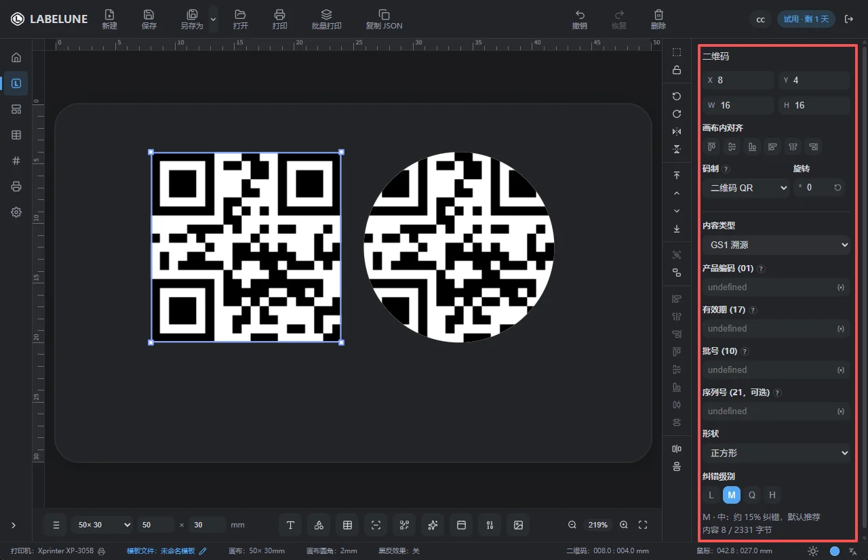Click the flip horizontal icon
The image size is (868, 560).
677,132
